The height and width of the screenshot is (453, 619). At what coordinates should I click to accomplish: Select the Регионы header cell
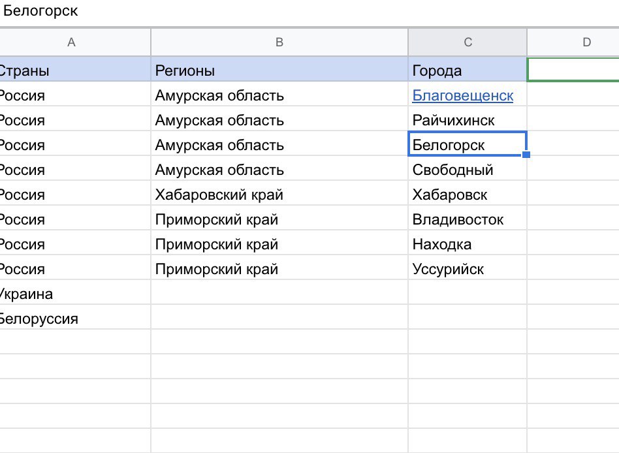click(x=279, y=70)
